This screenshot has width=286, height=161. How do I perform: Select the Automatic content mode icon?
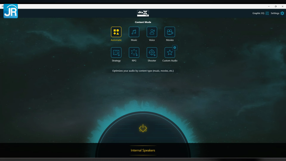[116, 32]
